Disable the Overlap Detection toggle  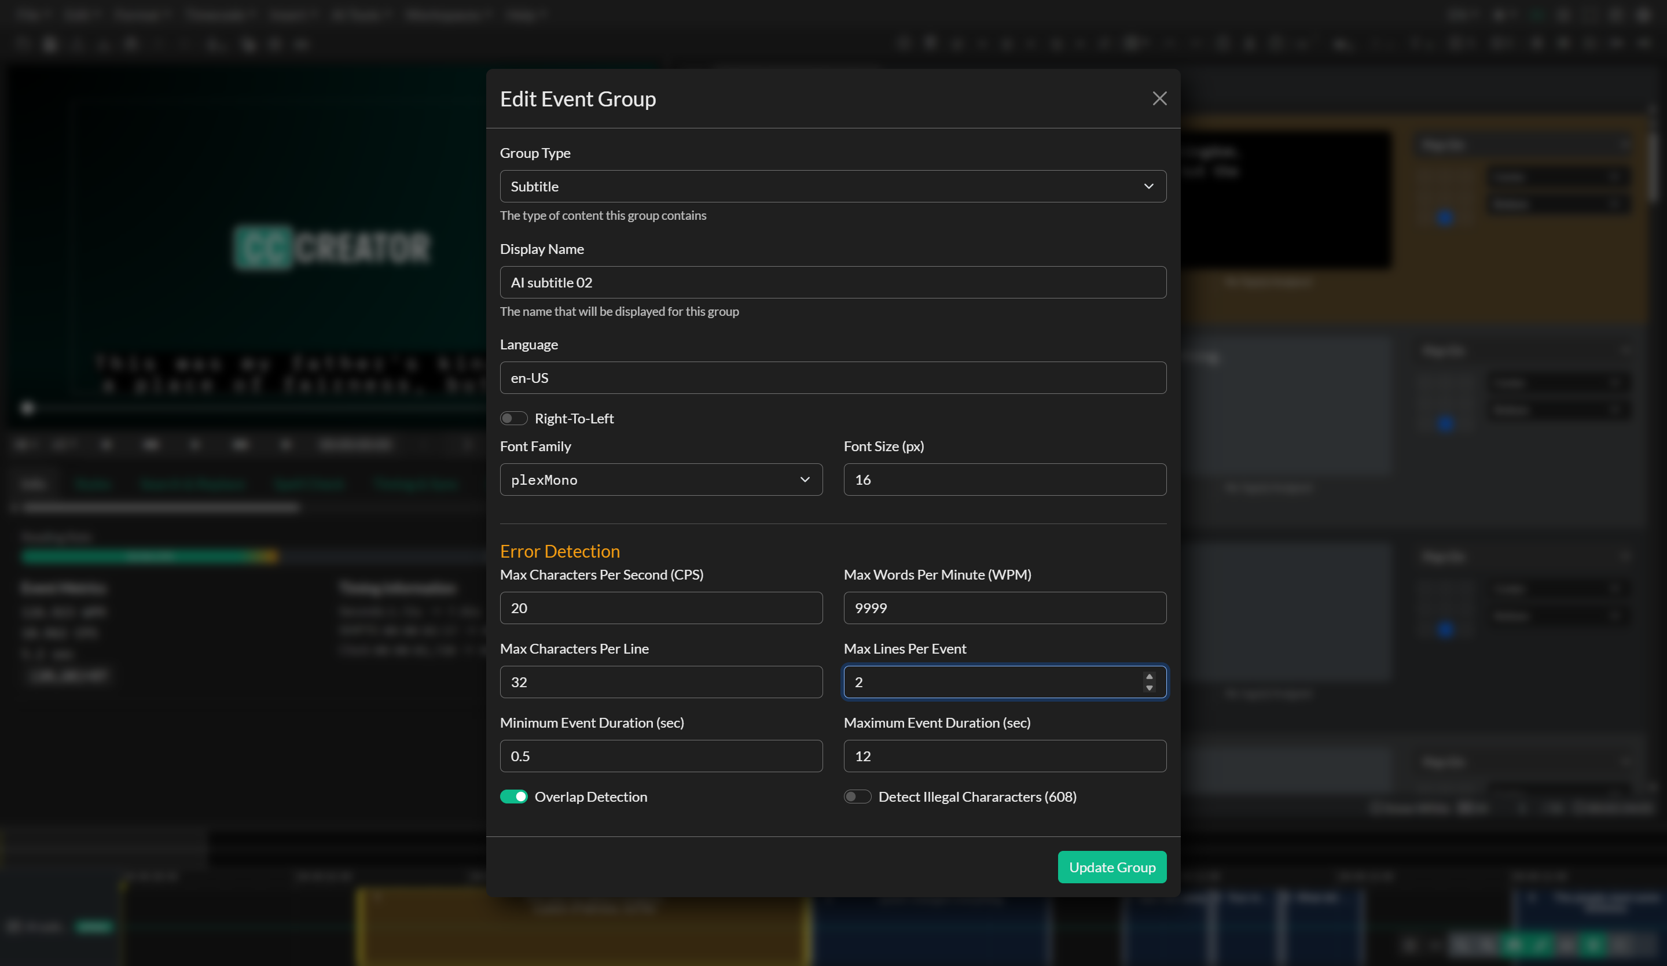(513, 797)
